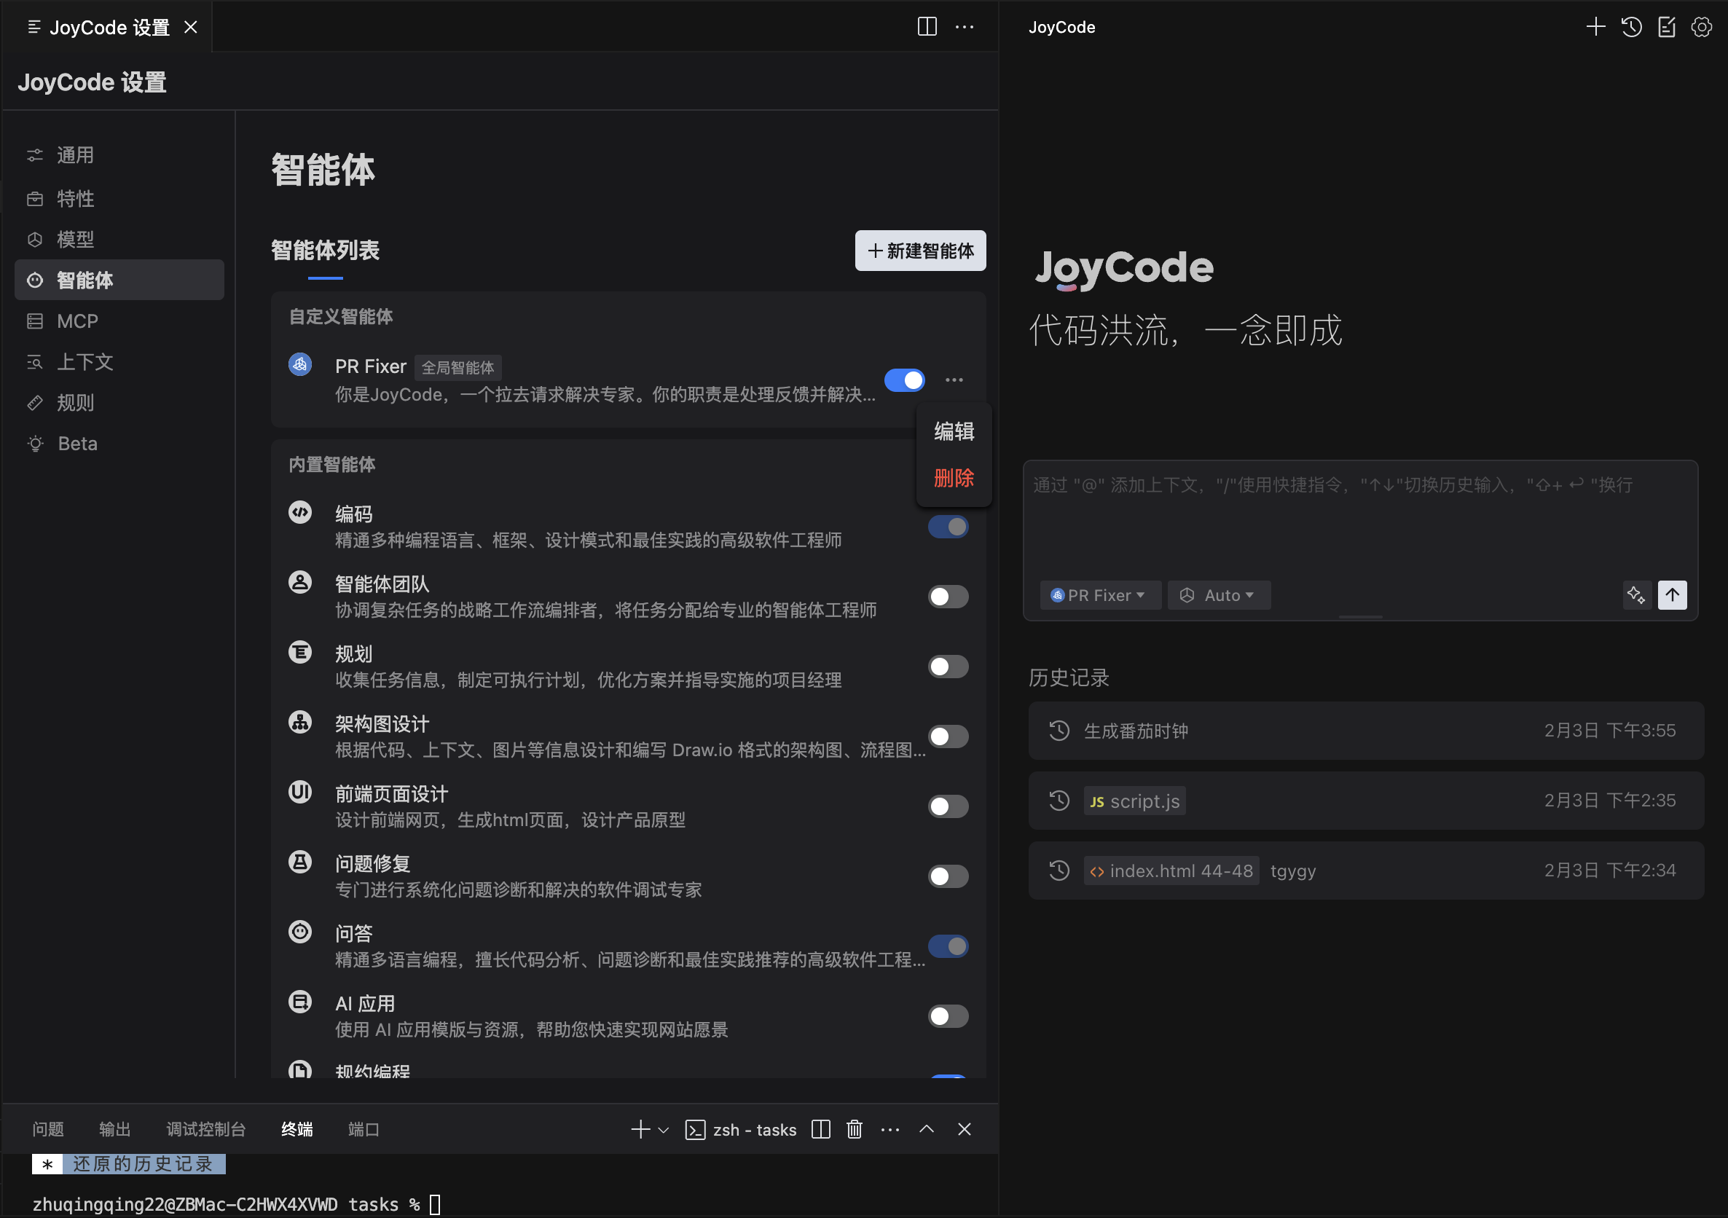Click the send arrow button in chat input
The height and width of the screenshot is (1218, 1728).
tap(1672, 594)
